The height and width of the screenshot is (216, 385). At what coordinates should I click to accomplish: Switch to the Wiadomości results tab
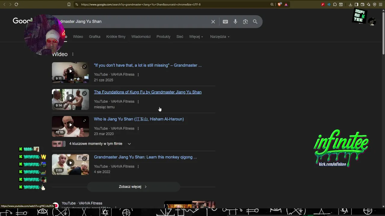(141, 37)
